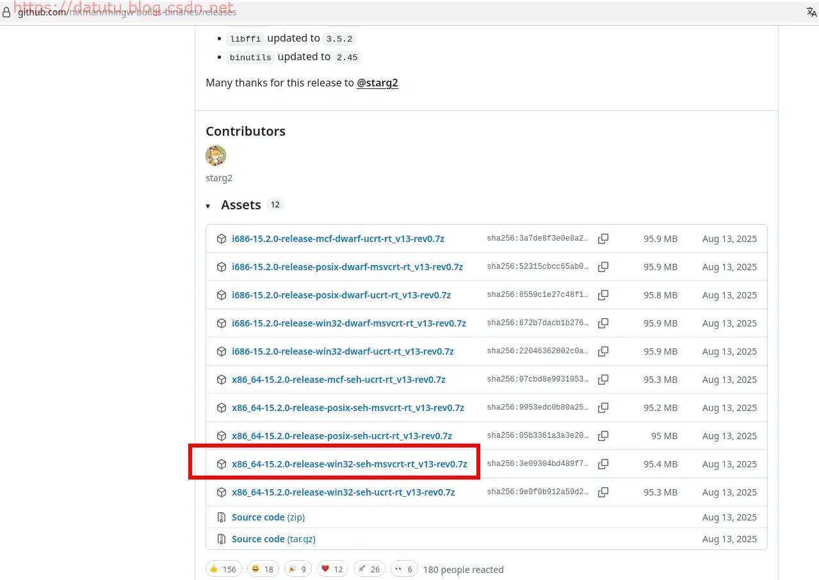The height and width of the screenshot is (580, 819).
Task: Toggle the party popper reaction with 9 votes
Action: (296, 569)
